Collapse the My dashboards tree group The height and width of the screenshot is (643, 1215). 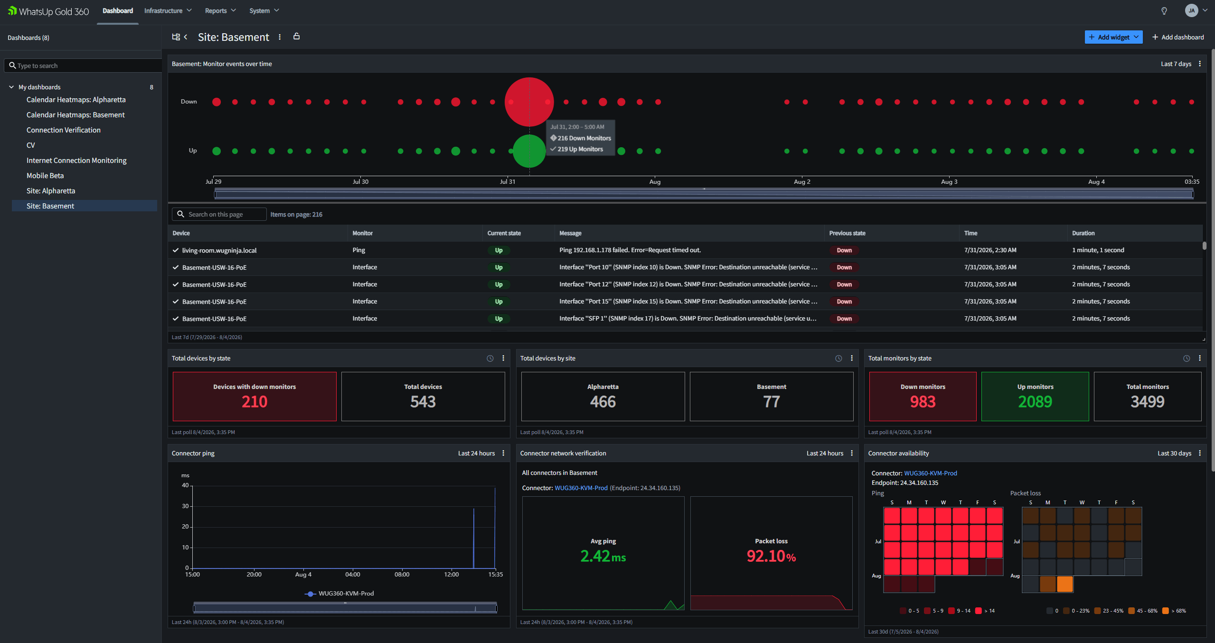coord(11,87)
